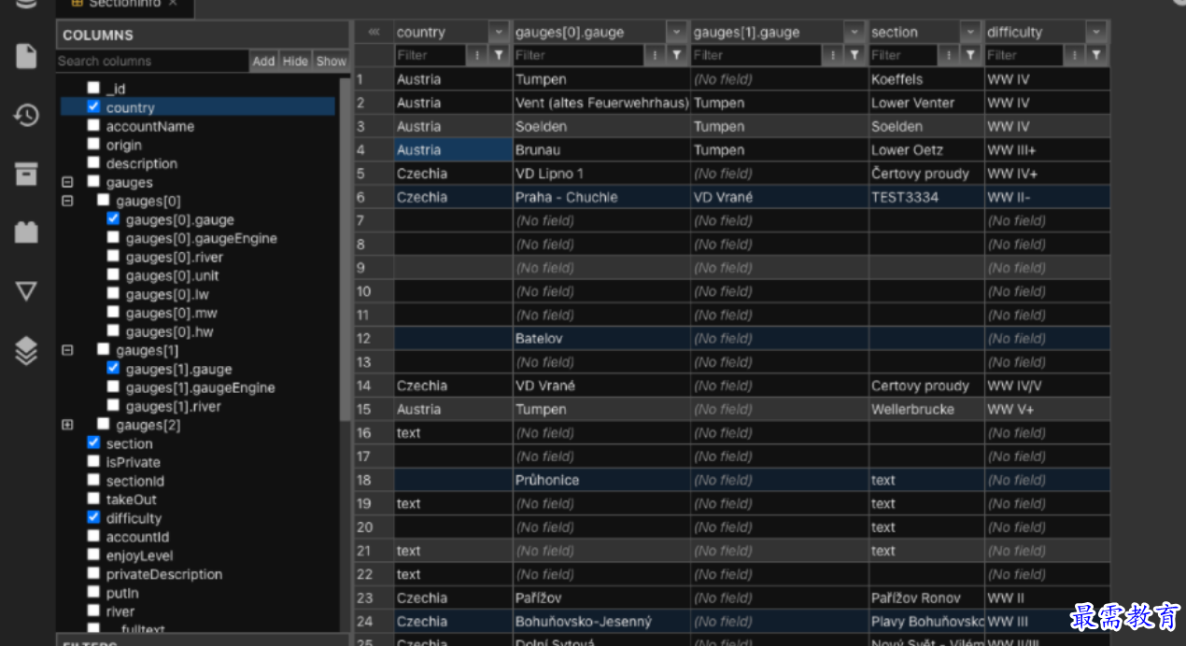The image size is (1186, 646).
Task: Open gauges[1].gauge filter options three-dot icon
Action: pyautogui.click(x=834, y=55)
